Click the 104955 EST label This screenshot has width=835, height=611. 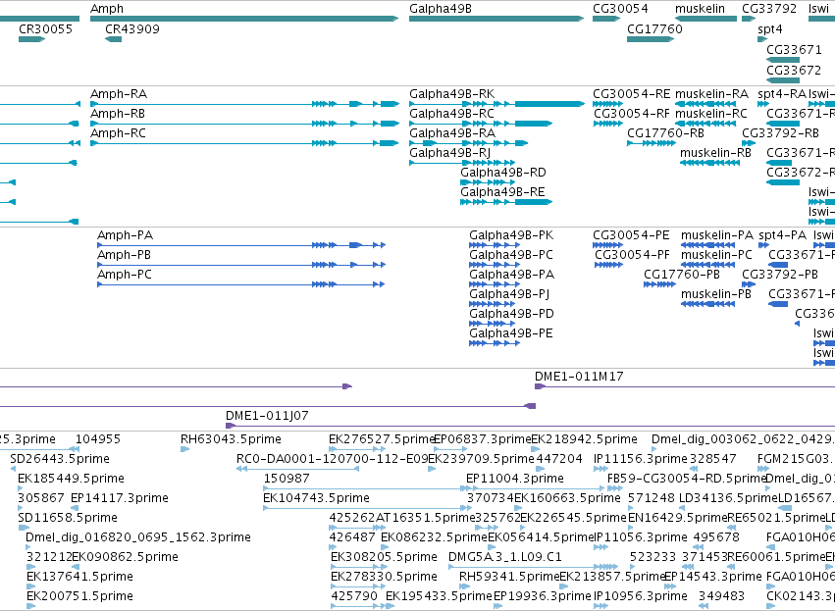pyautogui.click(x=98, y=439)
